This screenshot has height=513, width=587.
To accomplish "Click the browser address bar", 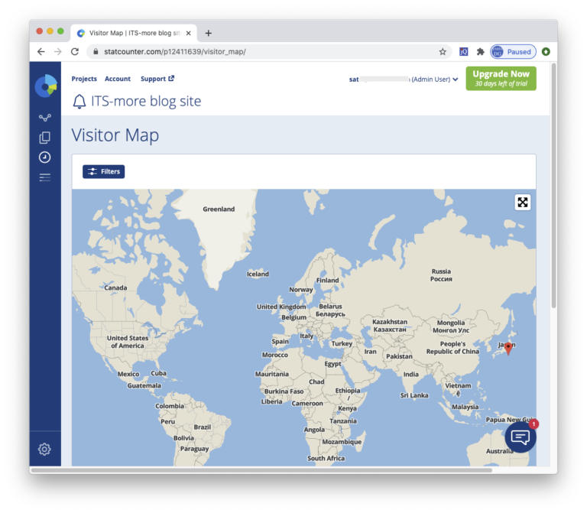I will click(x=260, y=52).
